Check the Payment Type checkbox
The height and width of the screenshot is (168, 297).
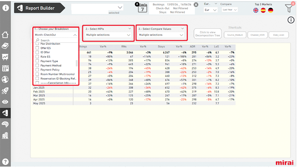click(37, 61)
